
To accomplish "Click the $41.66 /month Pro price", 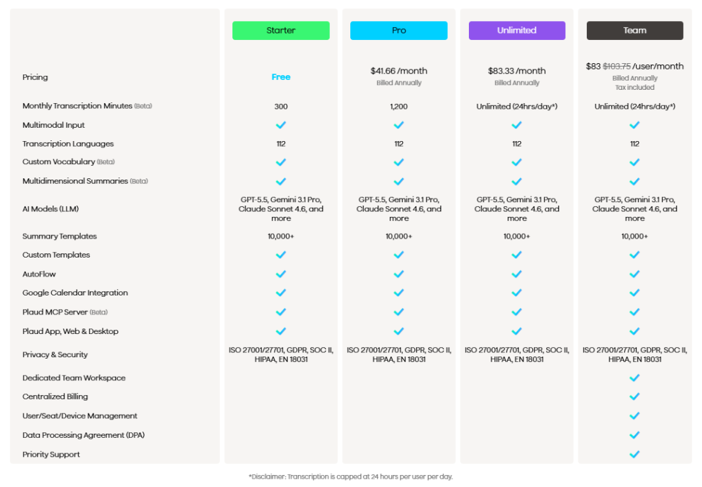I will pyautogui.click(x=399, y=71).
